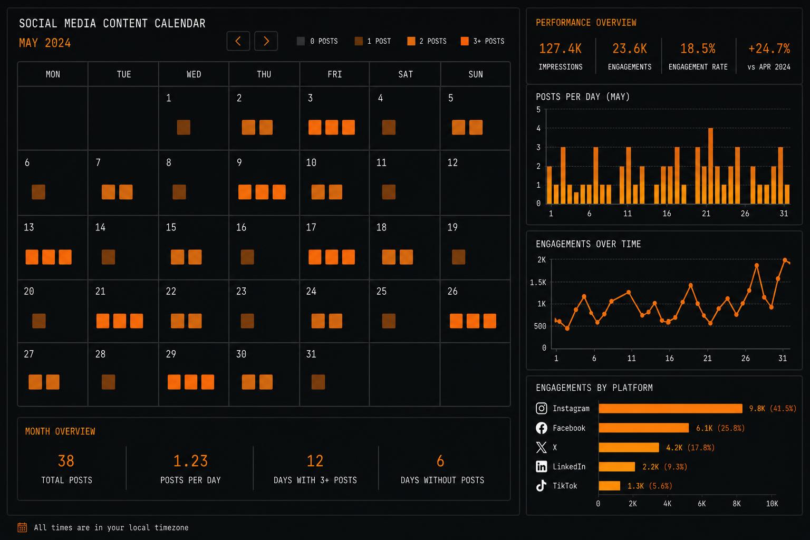Select May 3 calendar cell
This screenshot has height=540, width=810.
(334, 118)
